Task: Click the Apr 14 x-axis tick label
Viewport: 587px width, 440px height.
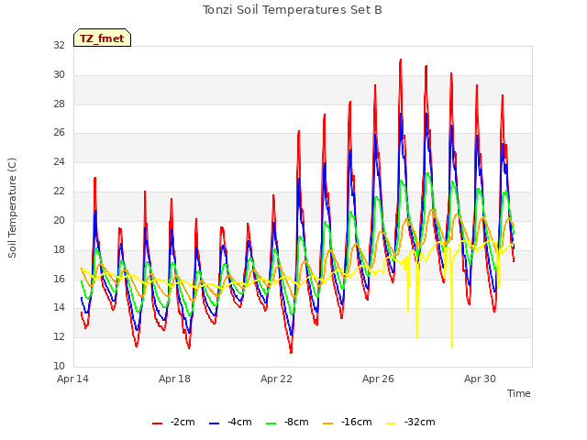Action: [x=72, y=379]
